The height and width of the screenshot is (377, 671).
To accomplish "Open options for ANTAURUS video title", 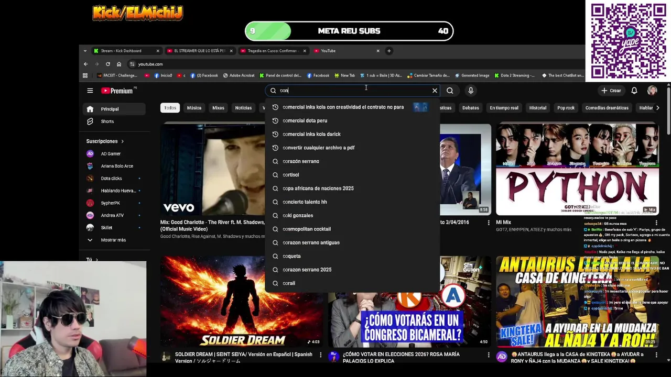I will tap(656, 354).
